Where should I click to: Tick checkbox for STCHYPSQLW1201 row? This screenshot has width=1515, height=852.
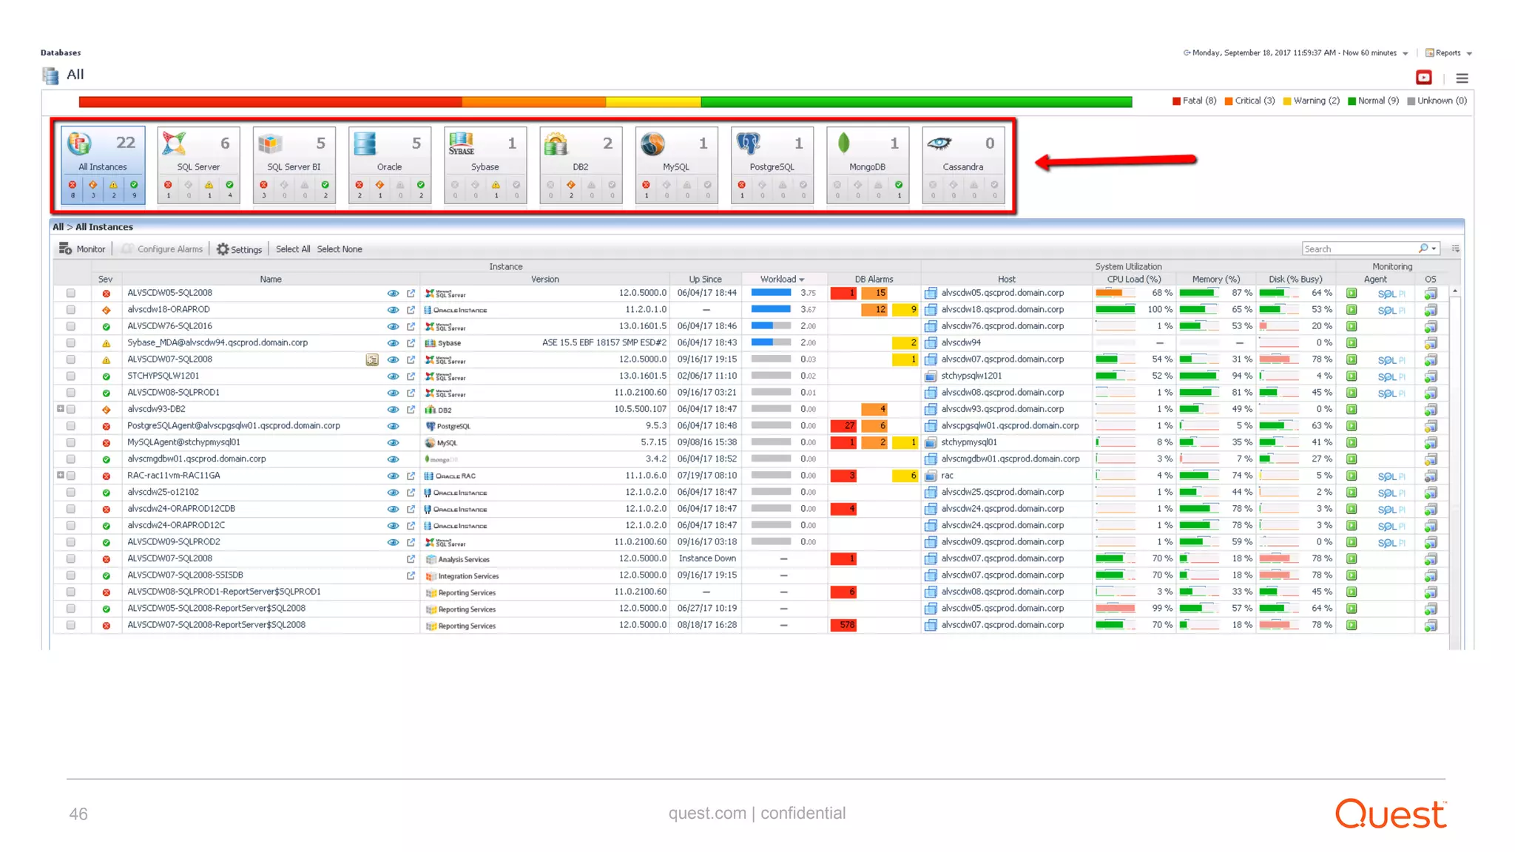pyautogui.click(x=71, y=376)
